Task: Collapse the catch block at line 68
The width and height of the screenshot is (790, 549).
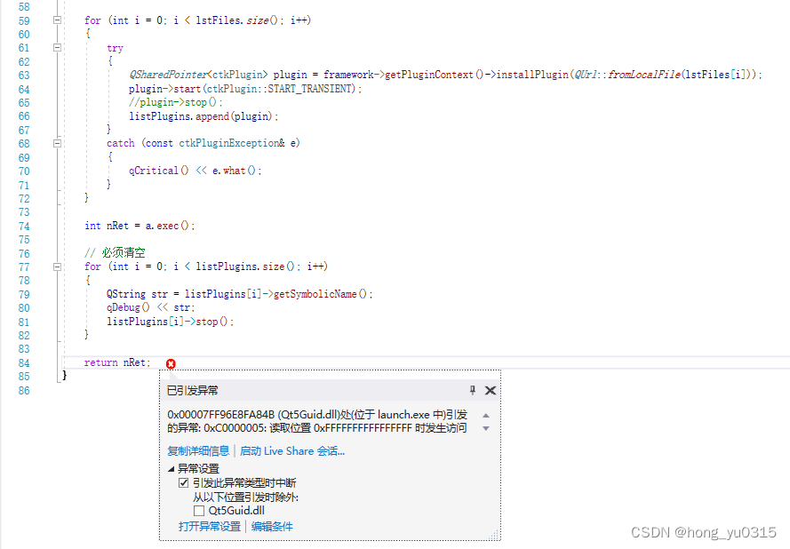Action: pyautogui.click(x=58, y=143)
